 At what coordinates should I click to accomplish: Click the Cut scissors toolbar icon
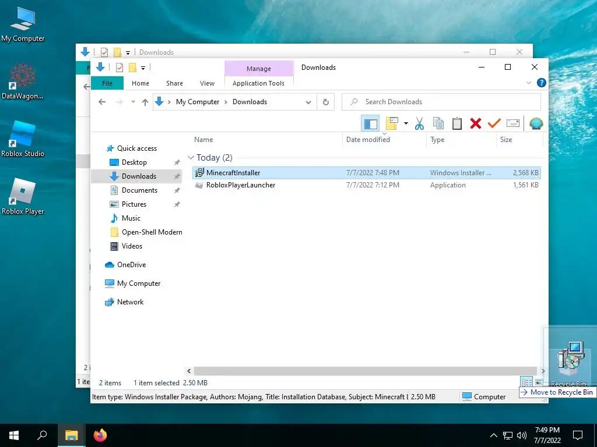(x=419, y=123)
